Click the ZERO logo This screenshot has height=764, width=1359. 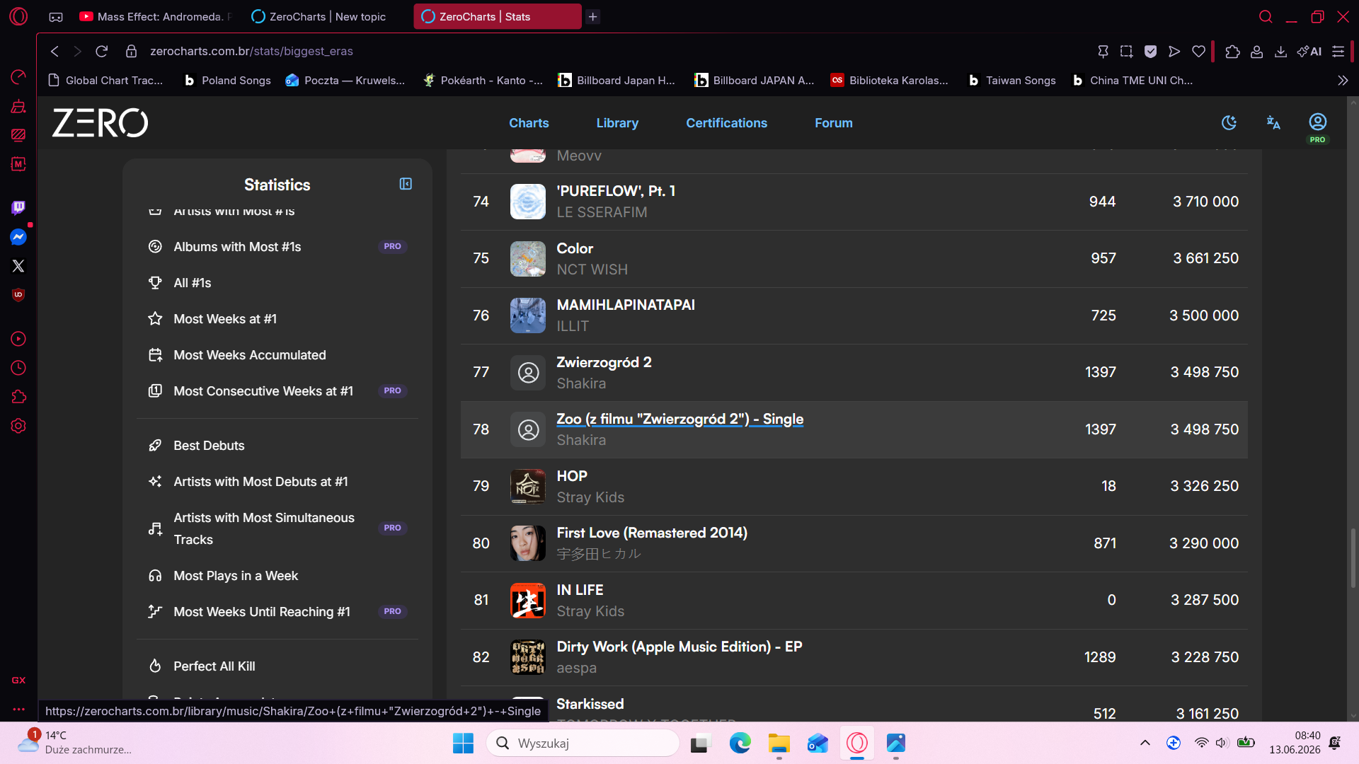coord(100,122)
